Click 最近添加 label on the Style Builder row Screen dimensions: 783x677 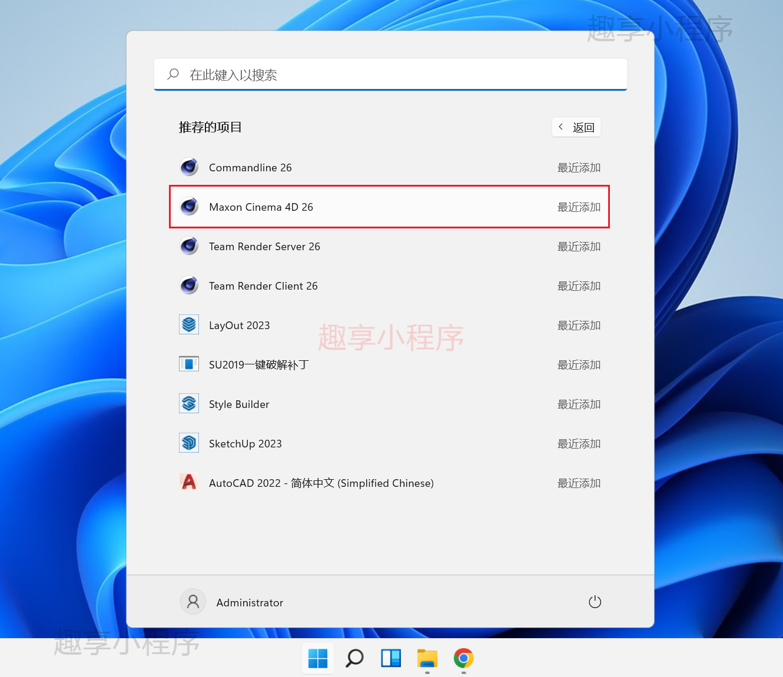click(x=579, y=404)
